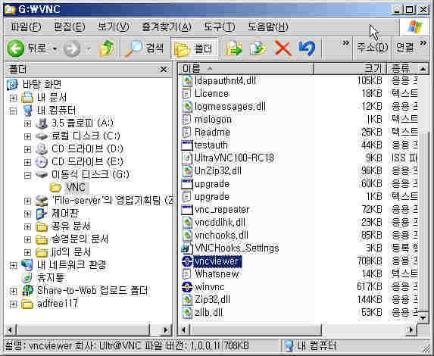This screenshot has height=356, width=434.
Task: Select CD 드라이브 (D:) in tree
Action: point(87,149)
